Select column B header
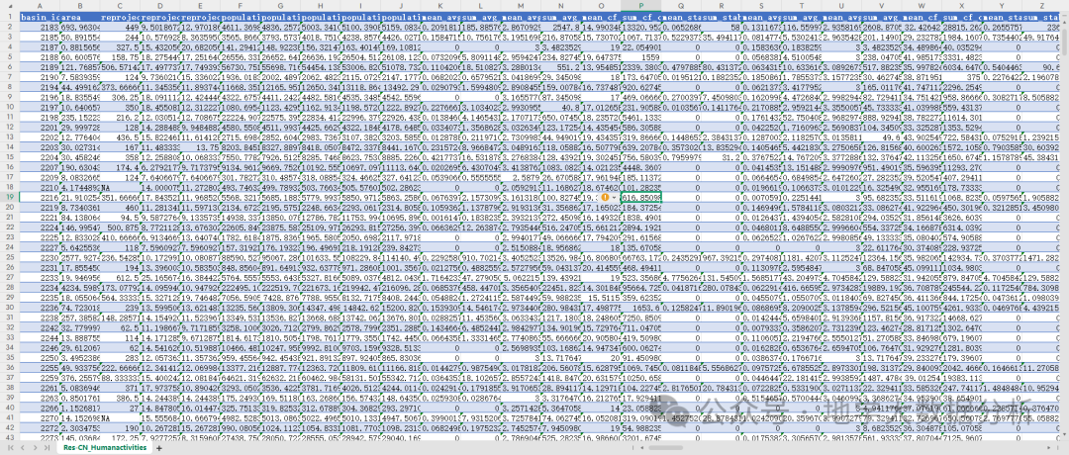Image resolution: width=1069 pixels, height=455 pixels. (80, 7)
